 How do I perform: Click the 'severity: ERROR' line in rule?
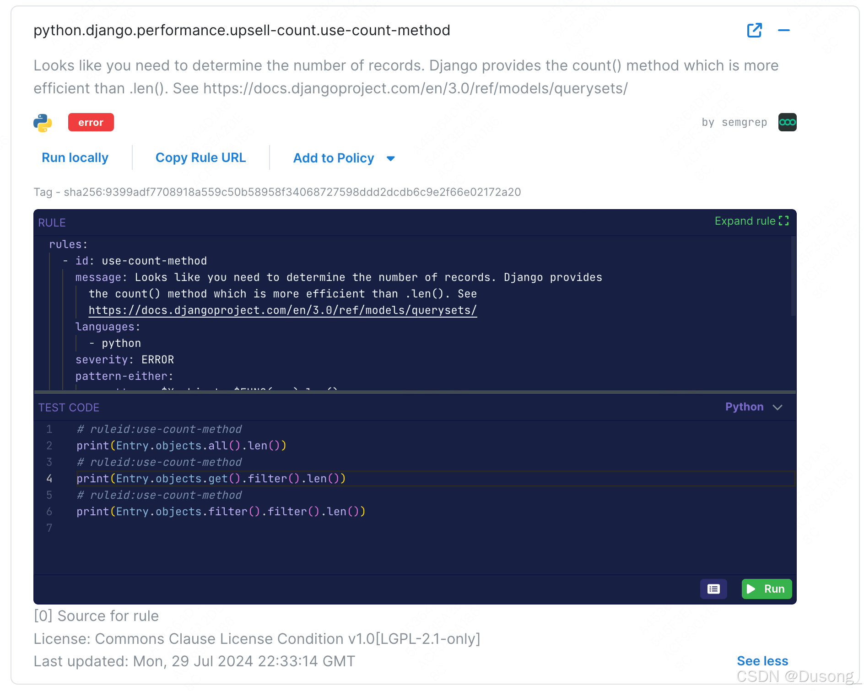(124, 360)
